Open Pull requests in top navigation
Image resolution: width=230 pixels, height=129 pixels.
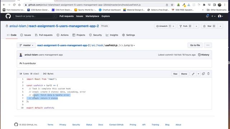[66, 16]
